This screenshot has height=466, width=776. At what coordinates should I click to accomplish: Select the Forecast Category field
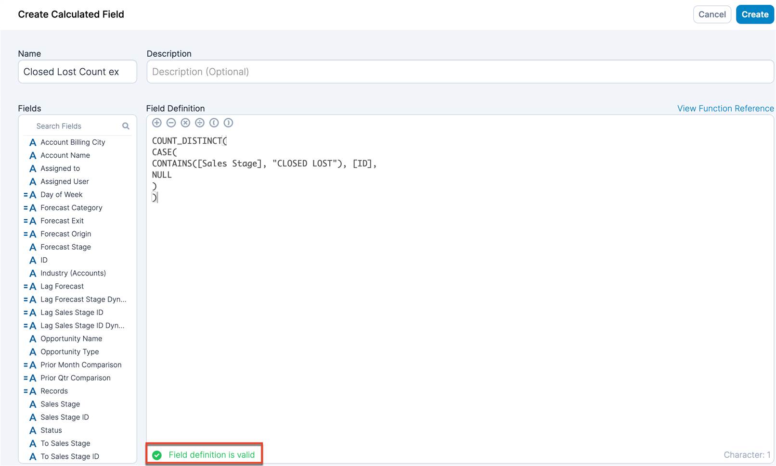tap(71, 207)
